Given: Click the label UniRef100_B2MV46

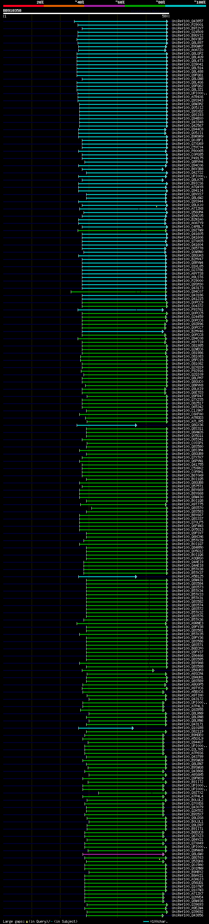Looking at the screenshot, I should point(187,331).
